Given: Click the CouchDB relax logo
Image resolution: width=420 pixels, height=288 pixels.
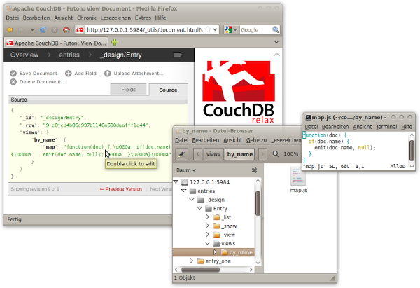Looking at the screenshot, I should pos(239,92).
